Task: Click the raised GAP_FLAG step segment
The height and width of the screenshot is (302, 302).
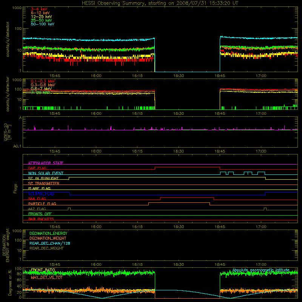Action: point(187,167)
